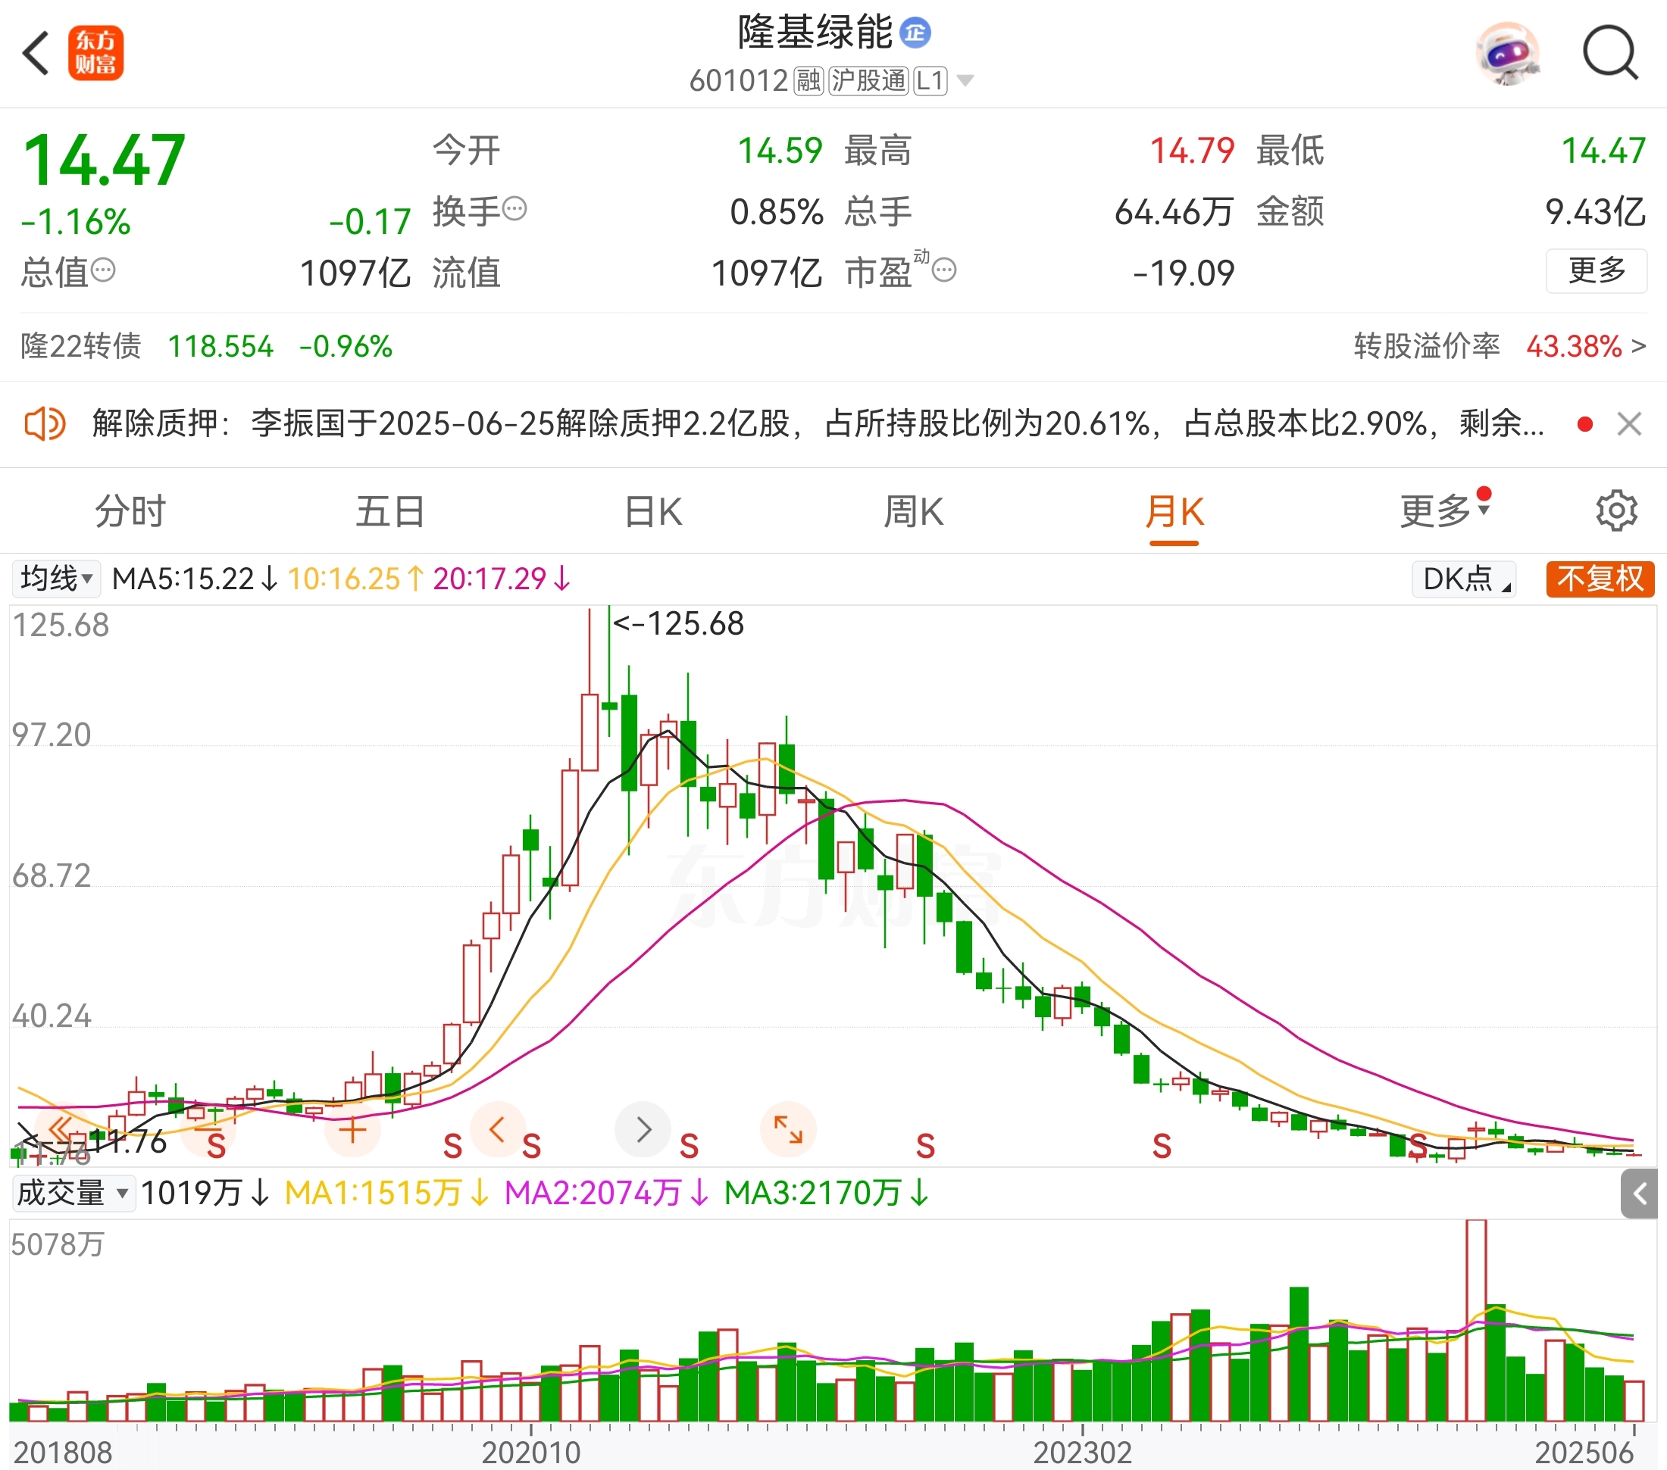The width and height of the screenshot is (1667, 1470).
Task: Tap the search magnifier icon
Action: (x=1610, y=54)
